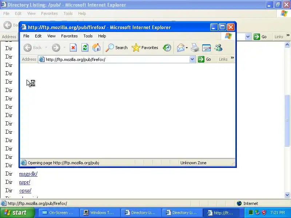This screenshot has width=291, height=218.
Task: Click the front window address field URL
Action: click(75, 60)
